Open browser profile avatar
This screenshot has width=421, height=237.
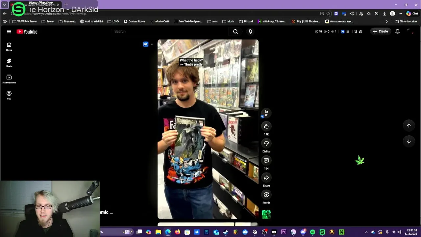[x=392, y=13]
